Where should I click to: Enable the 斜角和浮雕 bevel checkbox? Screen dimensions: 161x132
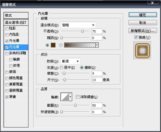point(7,53)
